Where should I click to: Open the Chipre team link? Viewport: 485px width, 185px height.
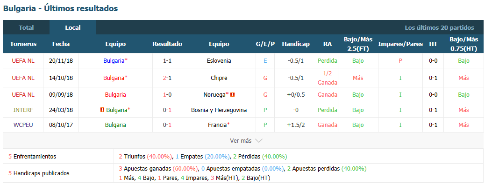click(x=219, y=78)
